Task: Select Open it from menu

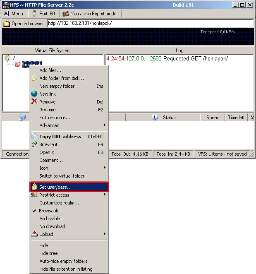Action: (69, 152)
